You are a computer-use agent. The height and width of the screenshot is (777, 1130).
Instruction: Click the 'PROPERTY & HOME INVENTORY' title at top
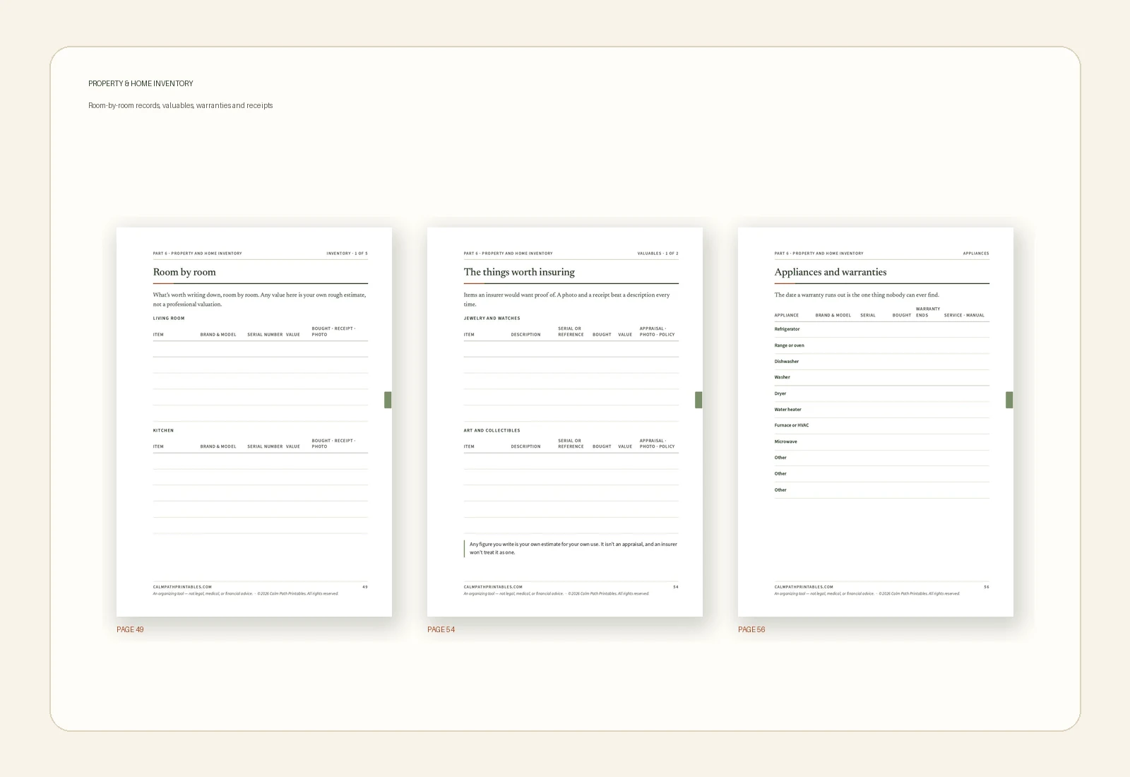(x=141, y=83)
